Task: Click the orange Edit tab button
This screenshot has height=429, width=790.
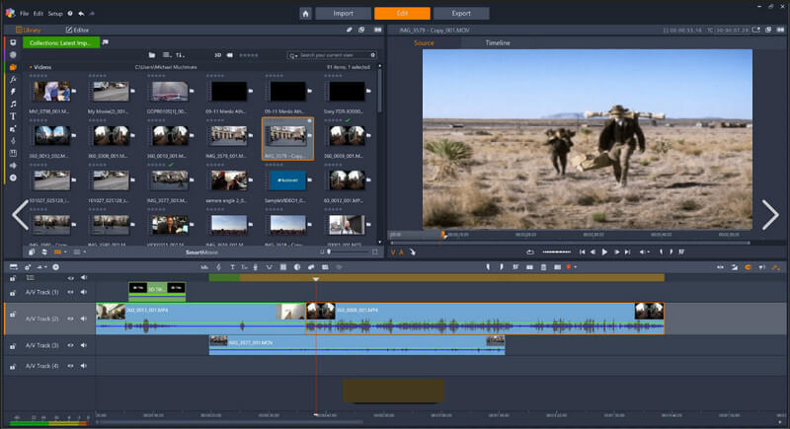Action: pos(402,14)
